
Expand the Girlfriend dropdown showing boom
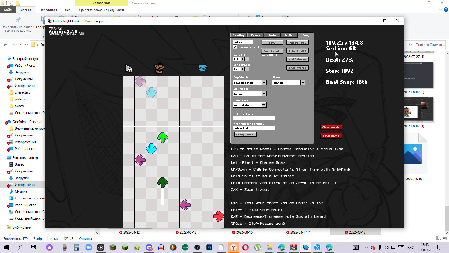pos(264,94)
